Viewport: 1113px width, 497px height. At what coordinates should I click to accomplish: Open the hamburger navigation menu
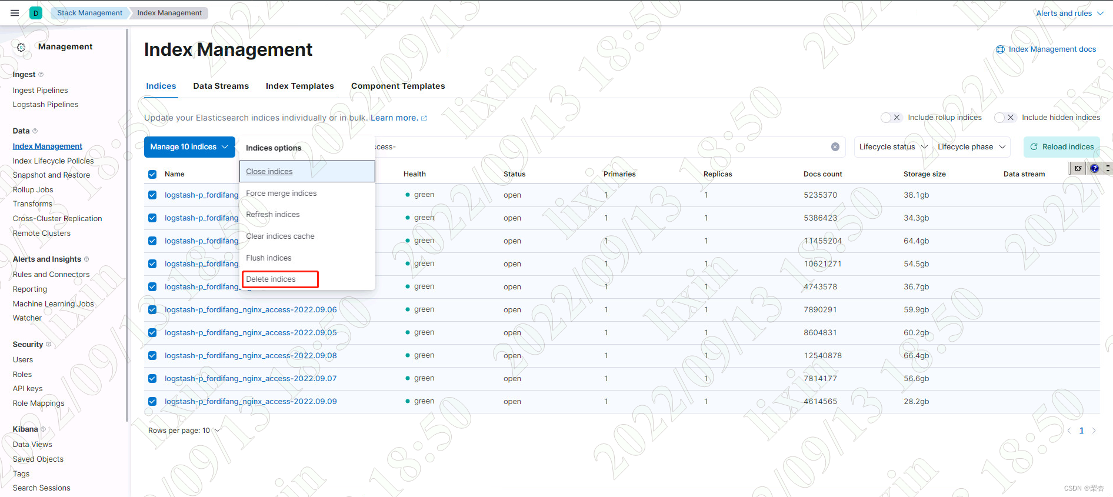[x=15, y=13]
